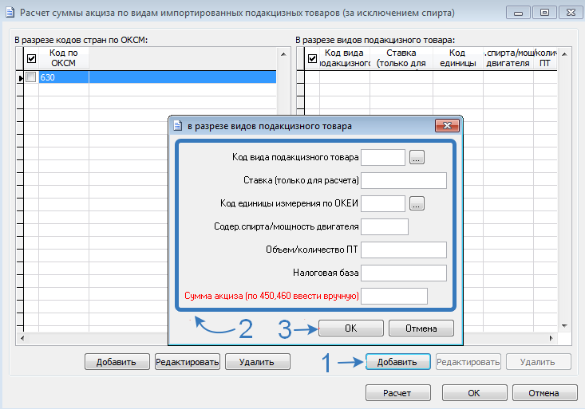The image size is (585, 409).
Task: Focus the Объем/количество ПТ field
Action: point(404,250)
